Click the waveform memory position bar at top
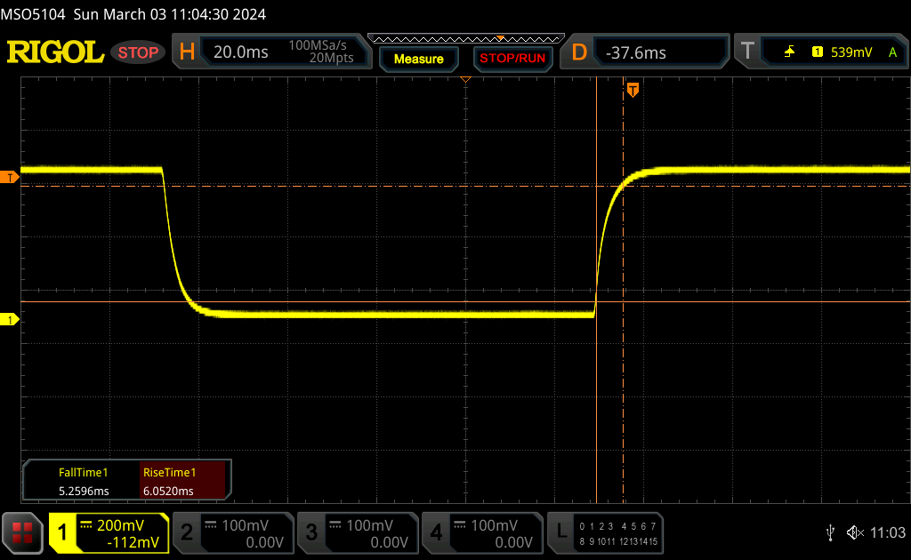911x560 pixels. (x=465, y=38)
